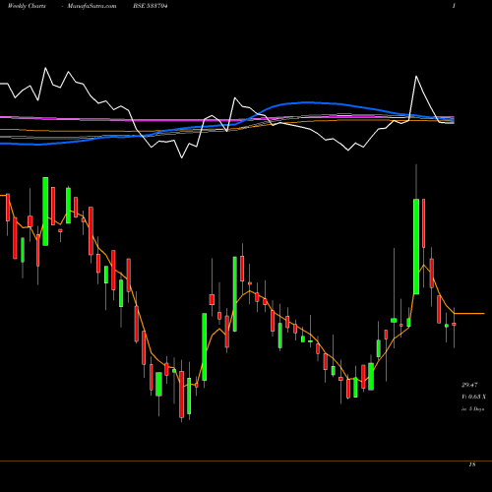Click the "18" axis label
Viewport: 492px width, 492px height.
(x=472, y=464)
